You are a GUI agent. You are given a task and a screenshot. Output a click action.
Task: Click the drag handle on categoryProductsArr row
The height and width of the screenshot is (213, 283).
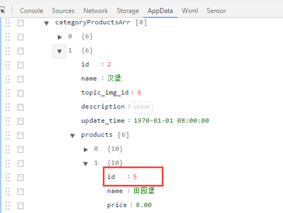[x=7, y=23]
